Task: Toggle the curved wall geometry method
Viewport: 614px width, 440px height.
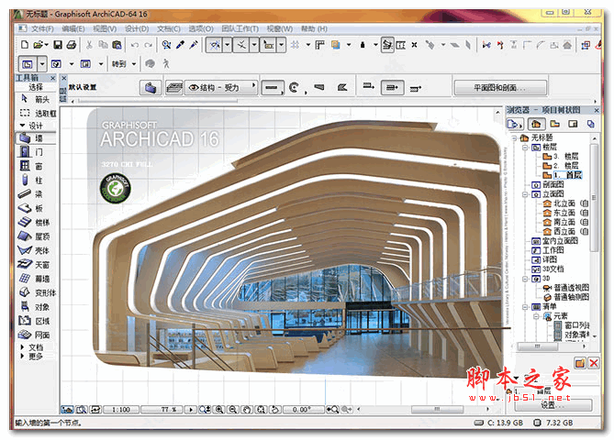Action: [x=294, y=87]
